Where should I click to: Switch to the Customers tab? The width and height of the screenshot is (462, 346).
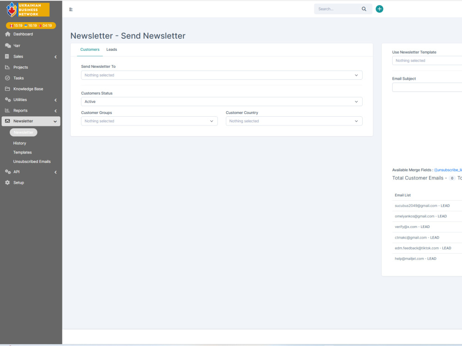click(x=90, y=49)
